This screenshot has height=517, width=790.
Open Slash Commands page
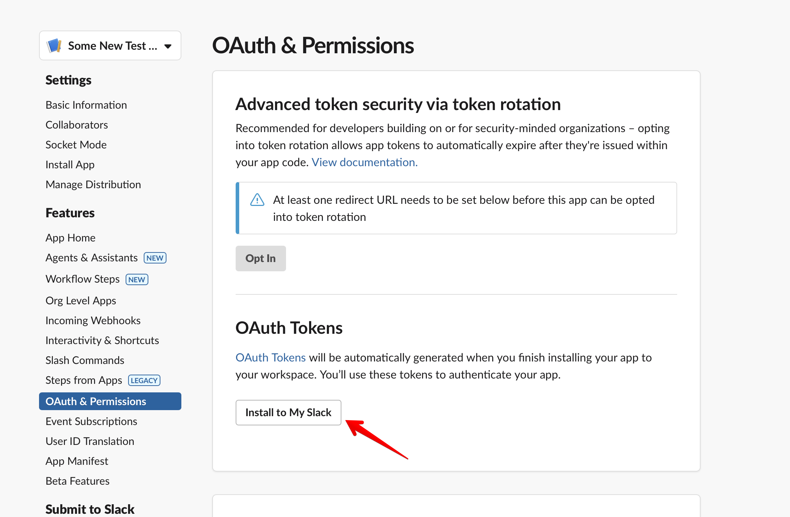click(x=85, y=360)
